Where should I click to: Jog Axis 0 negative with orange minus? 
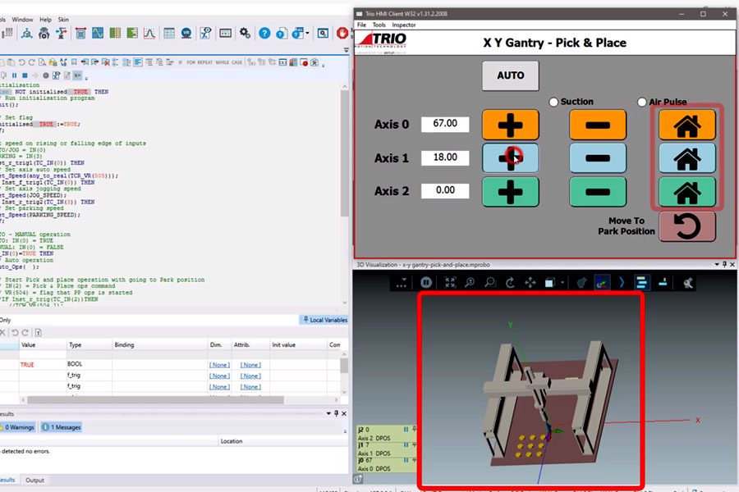[598, 125]
